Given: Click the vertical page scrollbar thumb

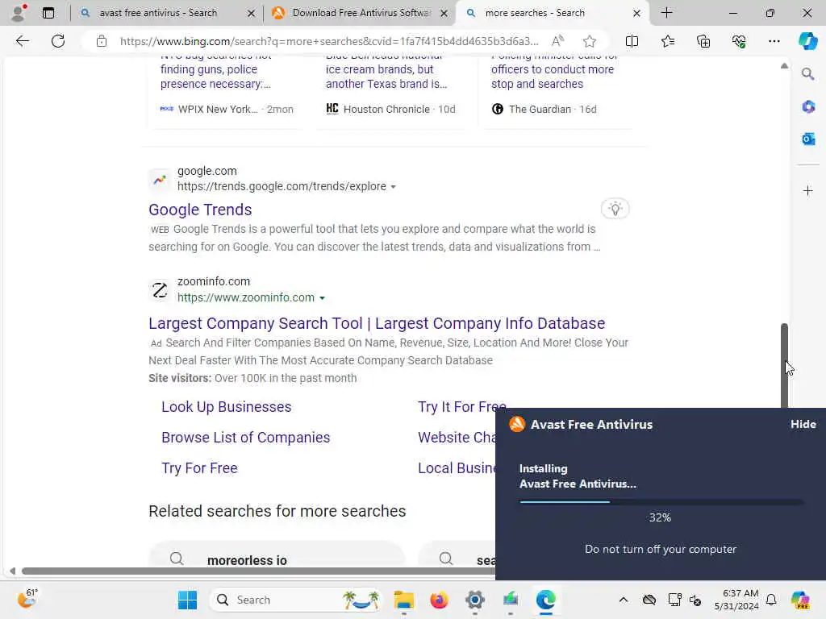Looking at the screenshot, I should pos(784,366).
